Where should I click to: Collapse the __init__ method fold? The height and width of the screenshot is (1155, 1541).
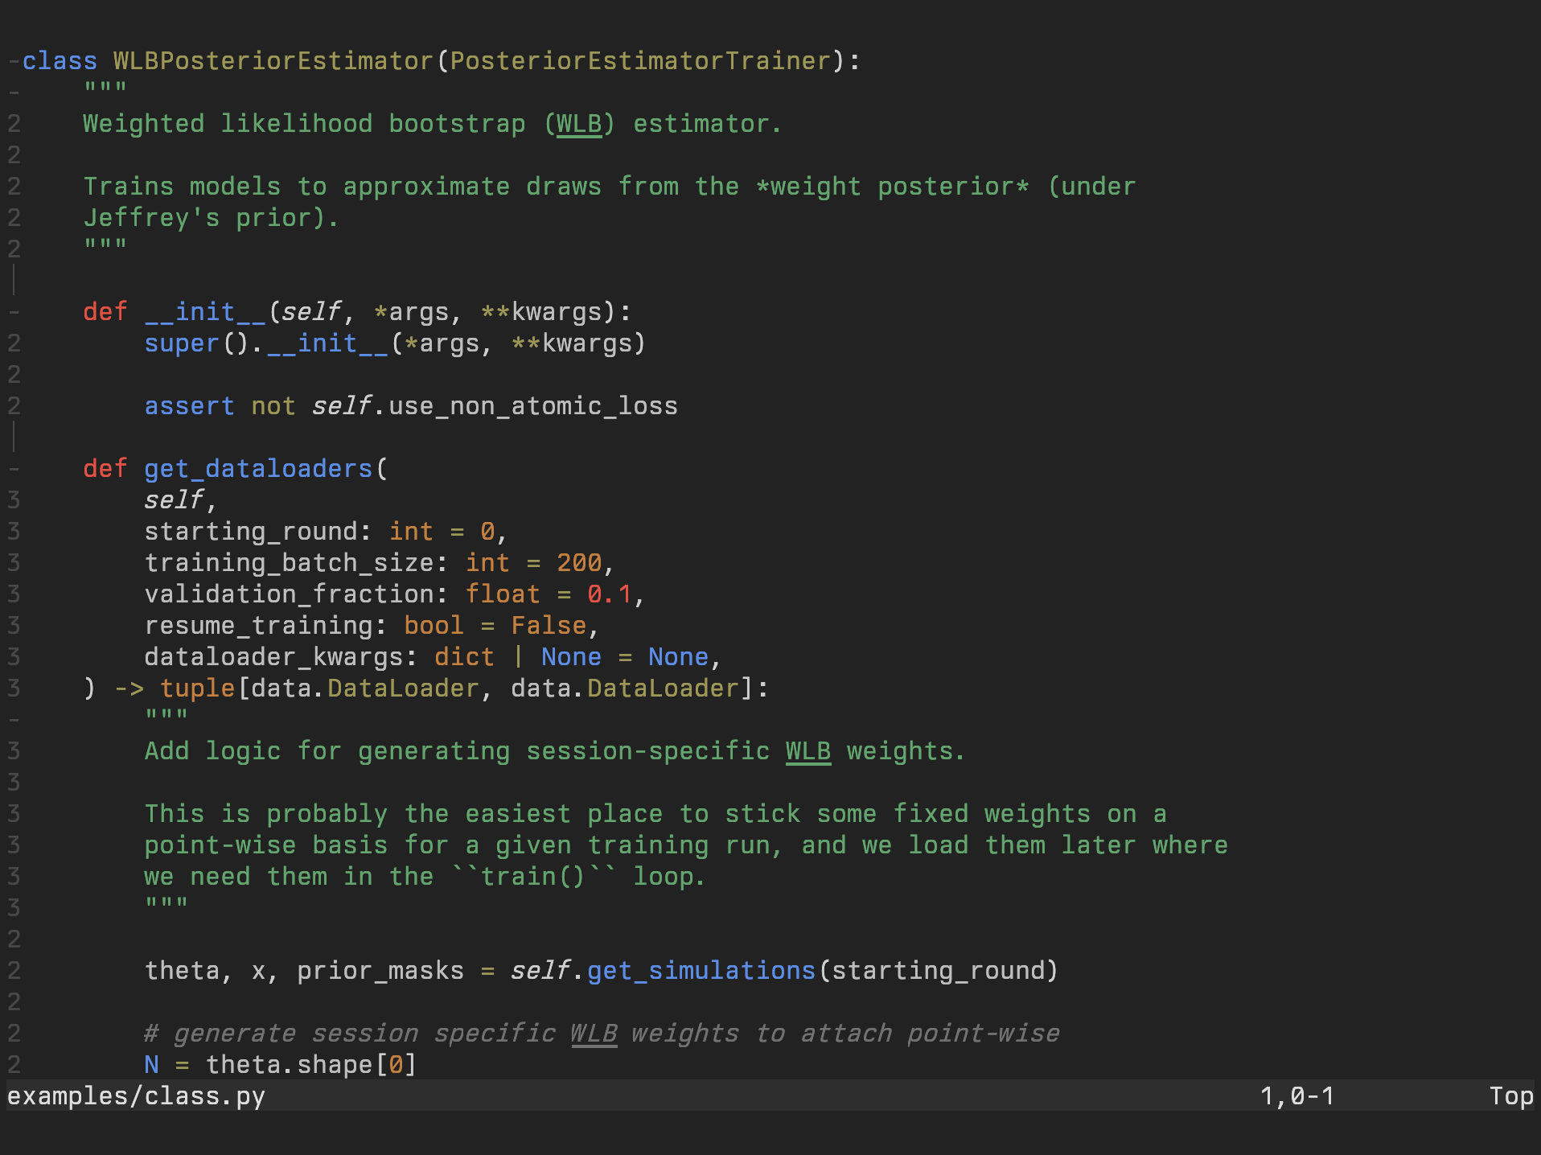(x=14, y=312)
